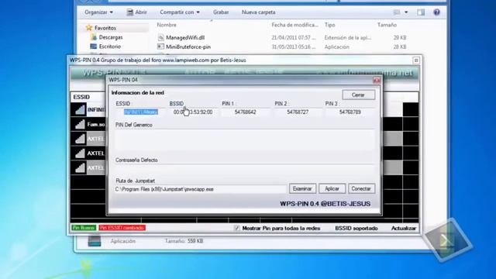Screen dimensions: 496x279
Task: Click the Conectar button
Action: (361, 188)
